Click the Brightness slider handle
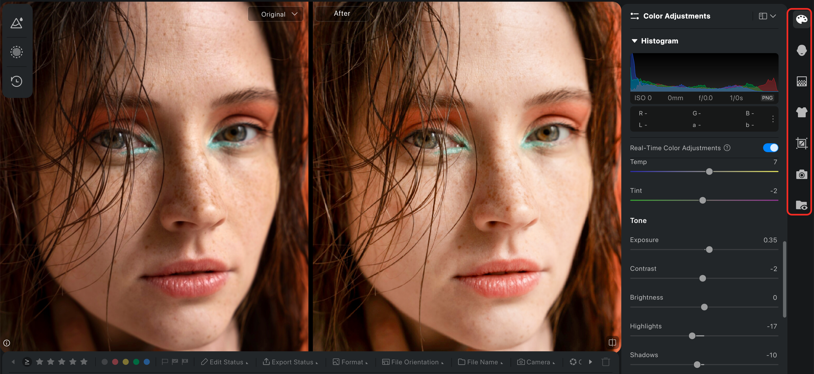The width and height of the screenshot is (814, 374). (x=704, y=307)
